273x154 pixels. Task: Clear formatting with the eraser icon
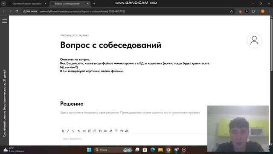[x=127, y=131]
